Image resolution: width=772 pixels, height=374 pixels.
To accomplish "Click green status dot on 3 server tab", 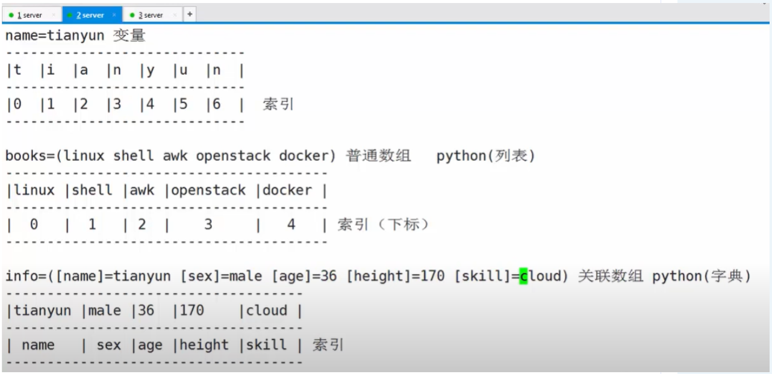I will click(132, 15).
